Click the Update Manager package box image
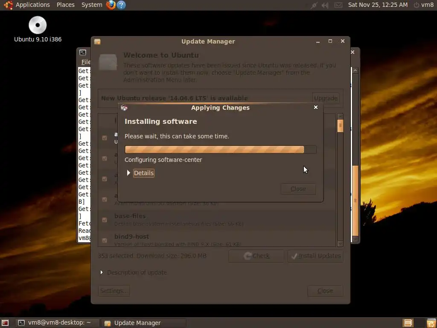 coord(108,62)
